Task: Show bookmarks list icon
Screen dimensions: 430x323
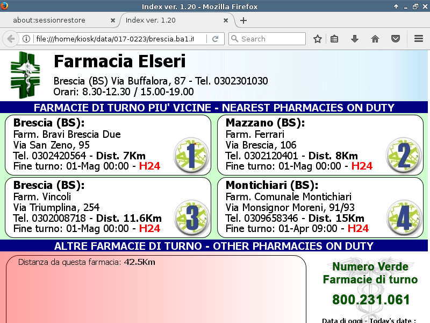Action: 334,39
